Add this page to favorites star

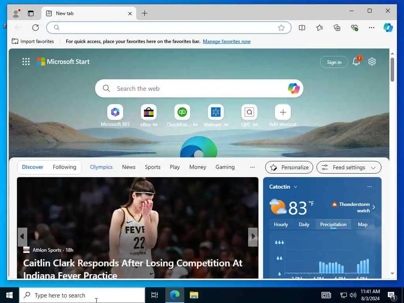pyautogui.click(x=281, y=28)
